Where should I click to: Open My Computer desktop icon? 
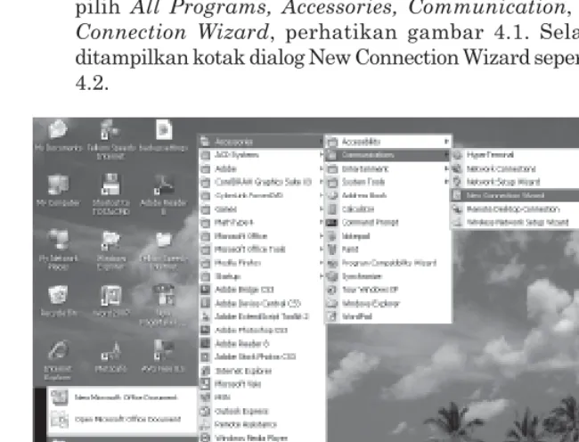[x=58, y=190]
